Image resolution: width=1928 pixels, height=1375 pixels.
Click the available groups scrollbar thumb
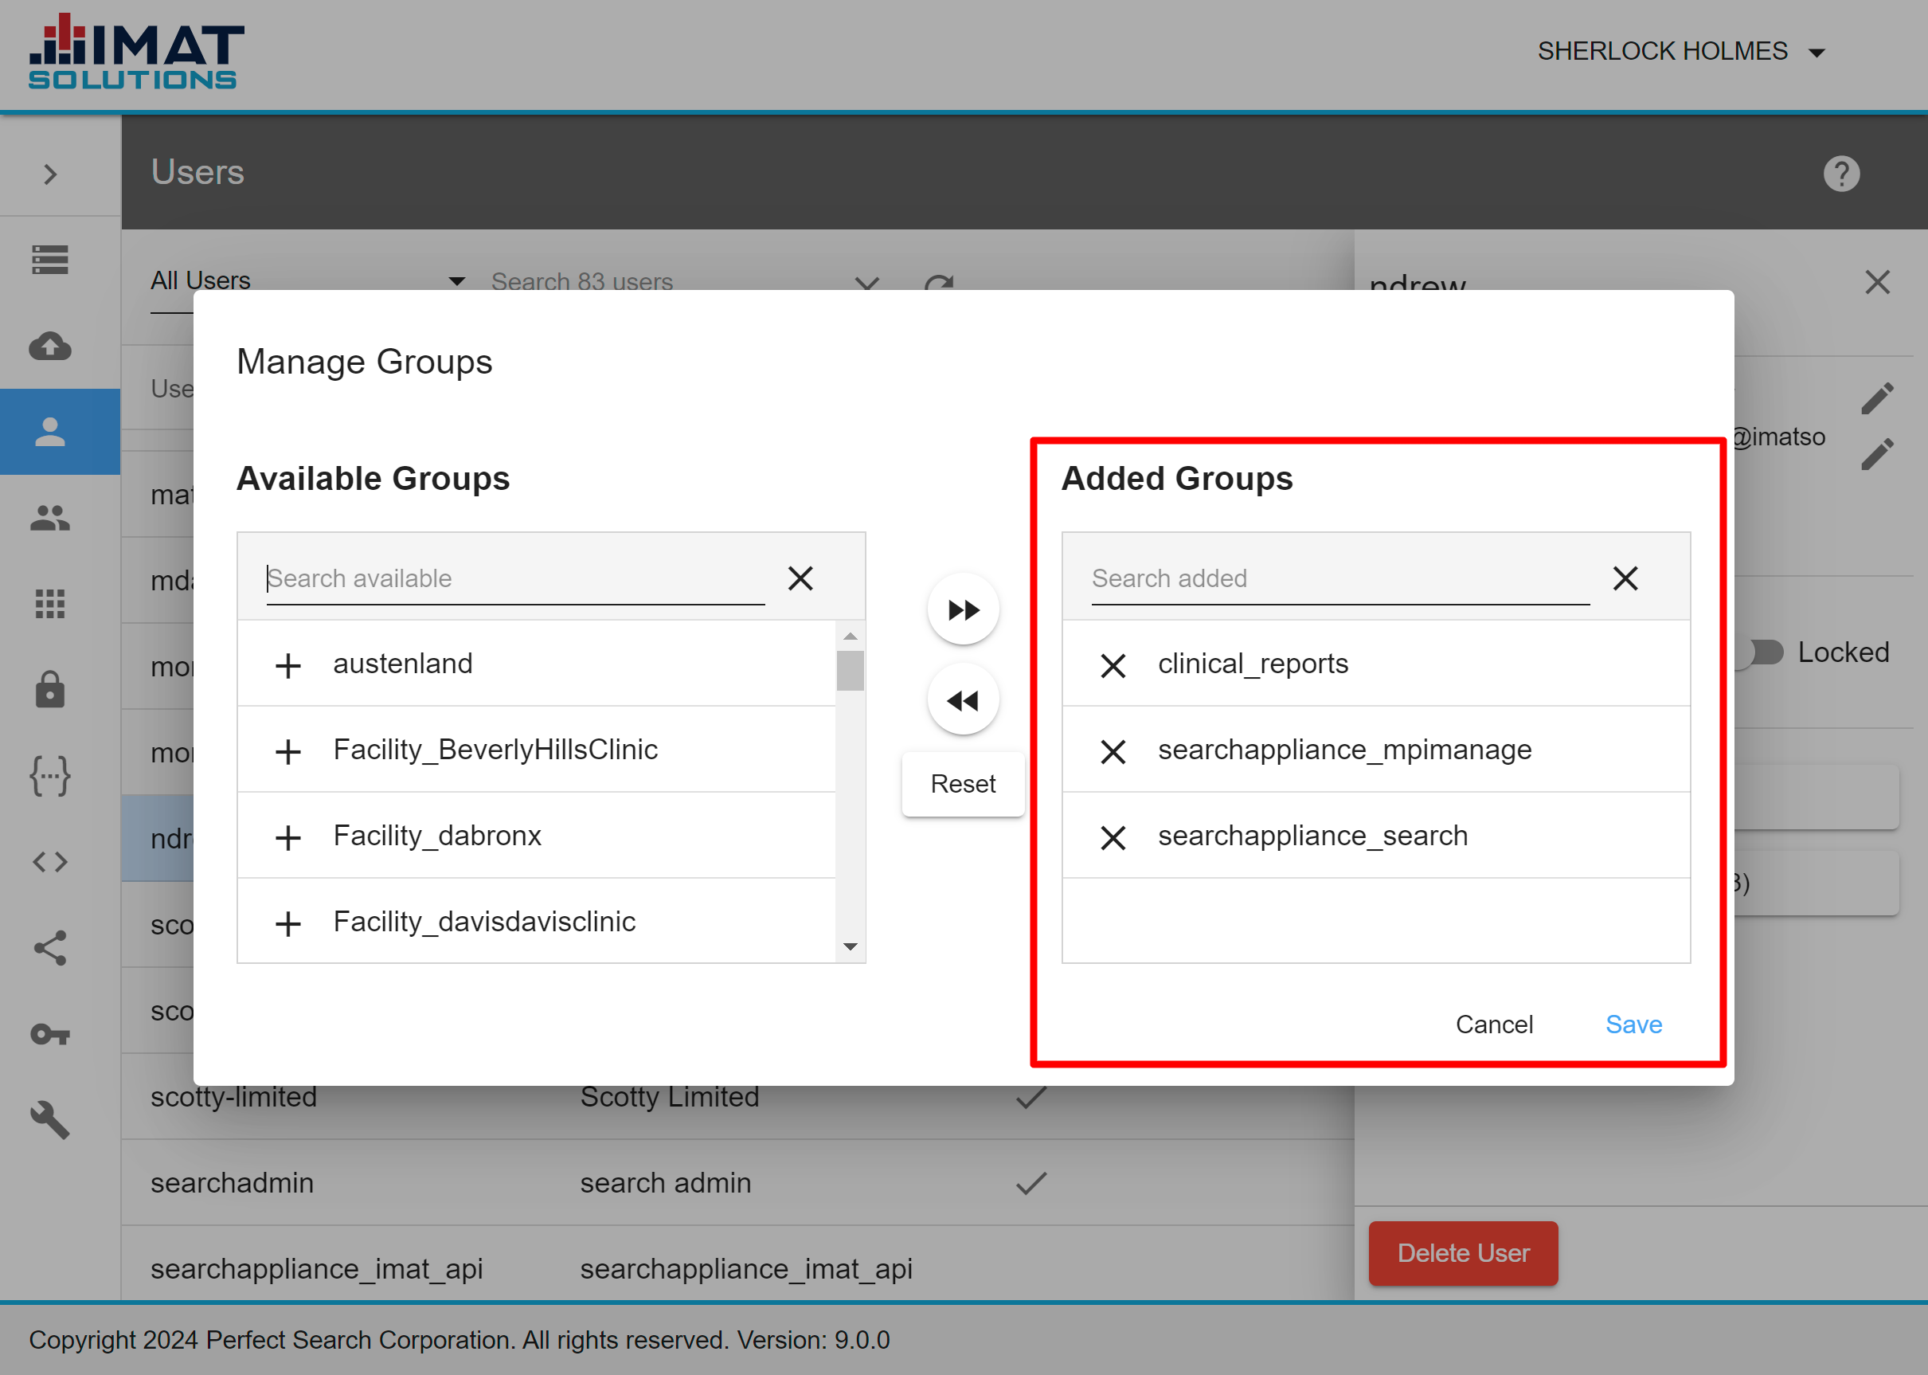pos(850,671)
